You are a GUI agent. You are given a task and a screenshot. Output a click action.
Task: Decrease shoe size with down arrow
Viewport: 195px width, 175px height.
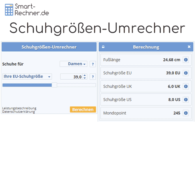[x=85, y=78]
